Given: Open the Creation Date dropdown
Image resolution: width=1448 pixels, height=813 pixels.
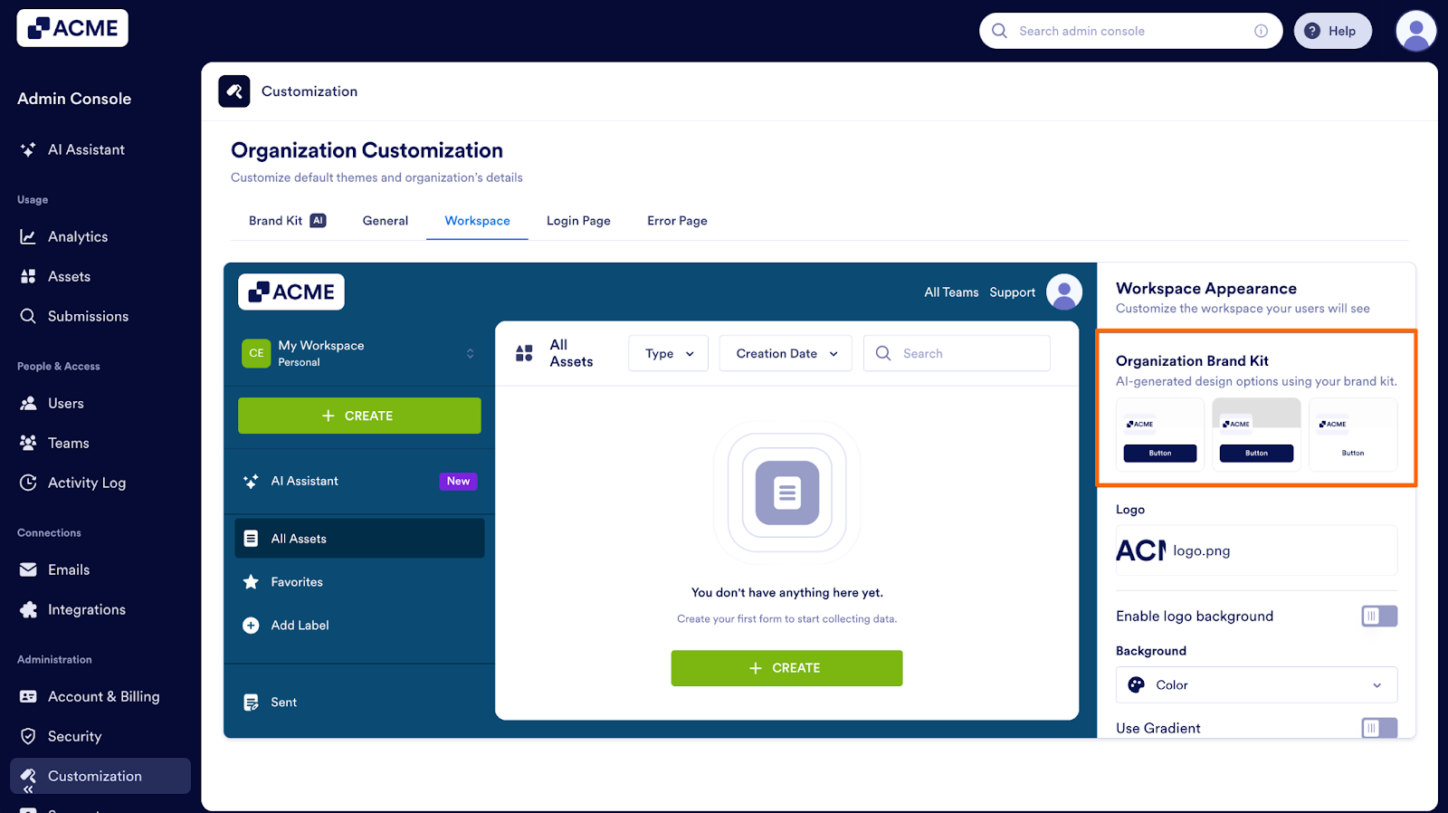Looking at the screenshot, I should point(786,353).
